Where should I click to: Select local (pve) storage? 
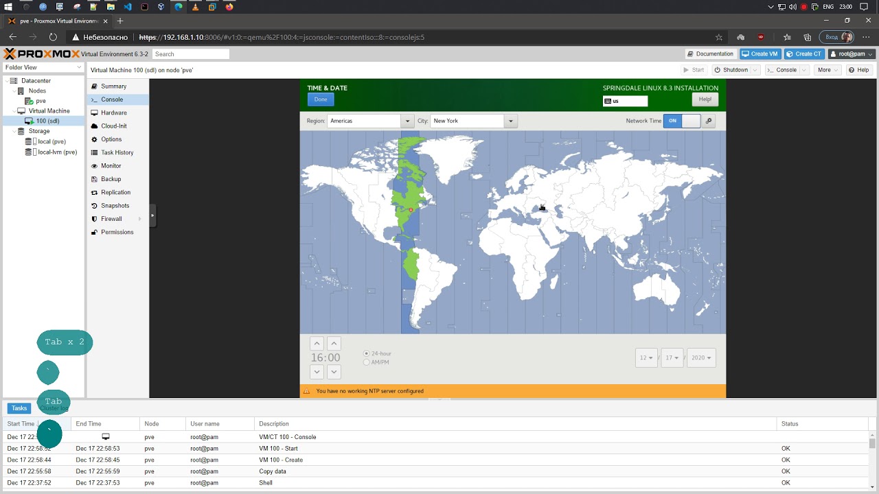point(52,141)
